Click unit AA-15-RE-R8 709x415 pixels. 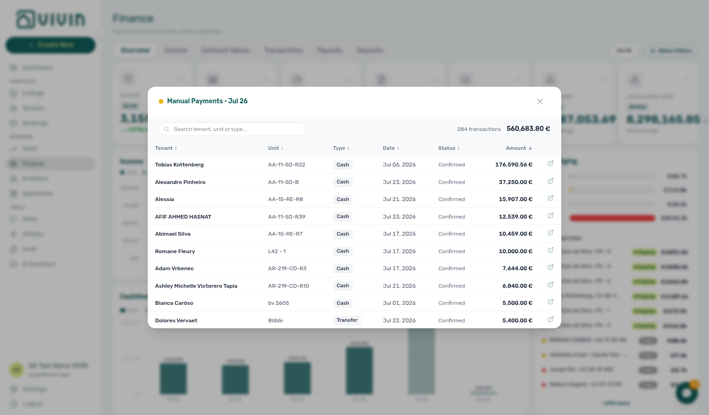coord(285,199)
